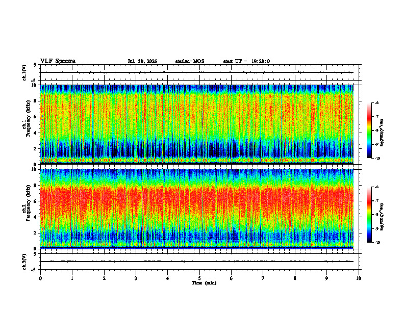Click the "6" kHz tick on ch.1 frequency axis
404x312 pixels.
[x=36, y=117]
